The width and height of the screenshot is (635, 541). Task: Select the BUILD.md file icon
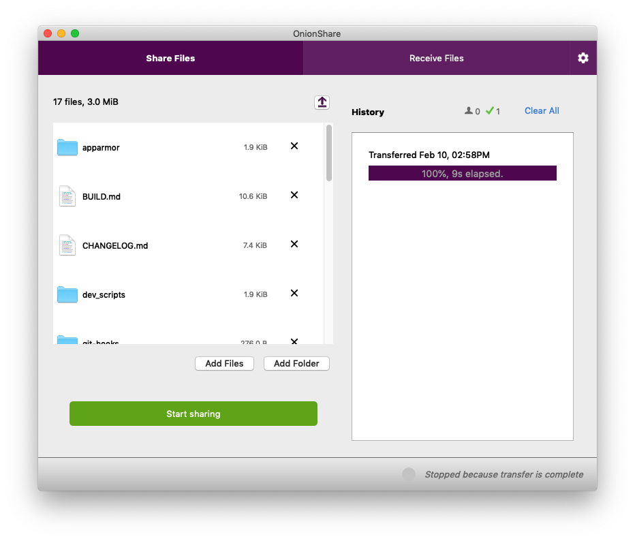pyautogui.click(x=67, y=196)
